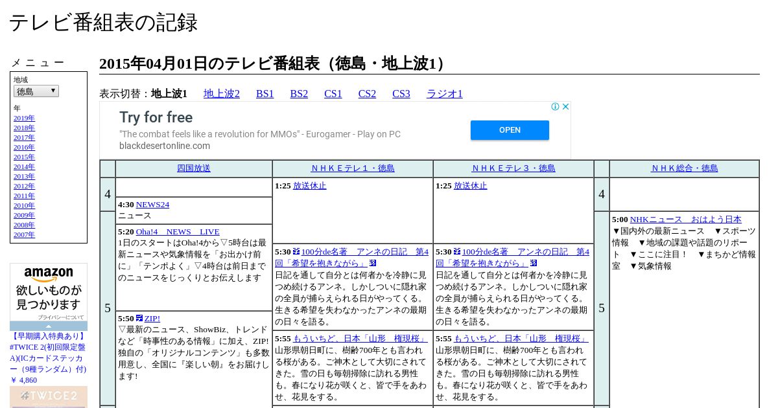778x408 pixels.
Task: Open Oha!4 NEWS LIVE program link
Action: [178, 232]
